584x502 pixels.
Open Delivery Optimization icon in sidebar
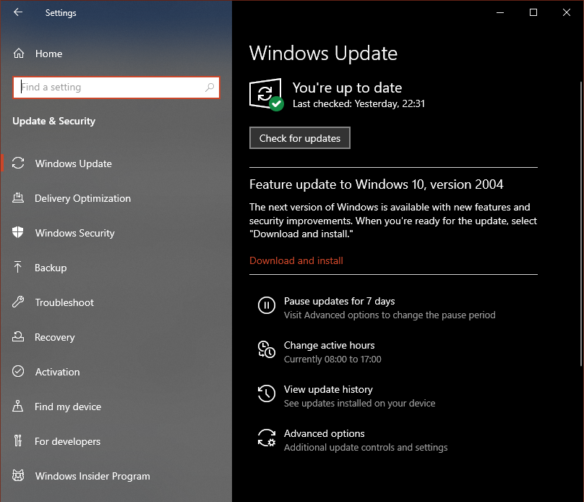coord(18,198)
